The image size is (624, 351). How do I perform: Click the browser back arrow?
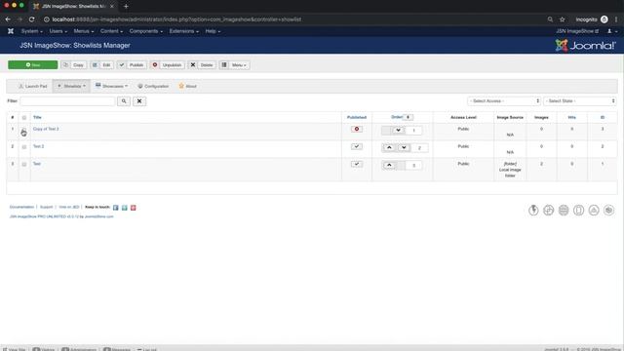(8, 19)
